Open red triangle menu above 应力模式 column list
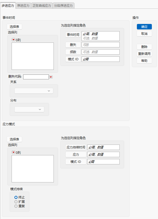Image resolution: width=158 pixels, height=219 pixels. [x=13, y=152]
